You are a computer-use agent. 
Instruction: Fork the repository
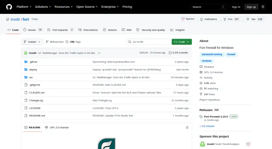coord(232,19)
